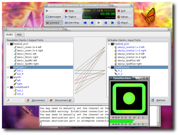This screenshot has height=135, width=179.
Task: Switch to the MIDI tab
Action: [19, 35]
